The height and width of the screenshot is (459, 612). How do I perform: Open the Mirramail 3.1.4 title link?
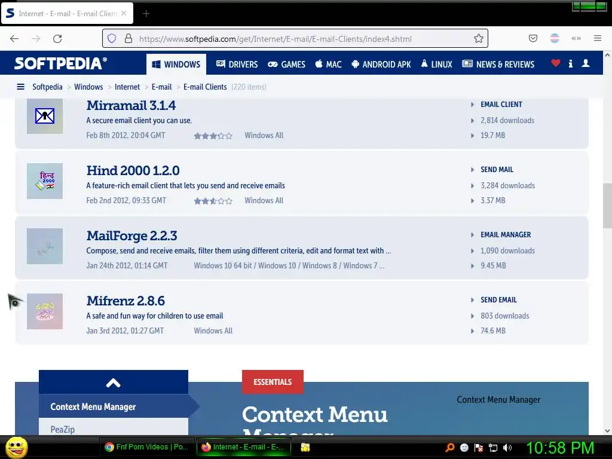tap(131, 105)
